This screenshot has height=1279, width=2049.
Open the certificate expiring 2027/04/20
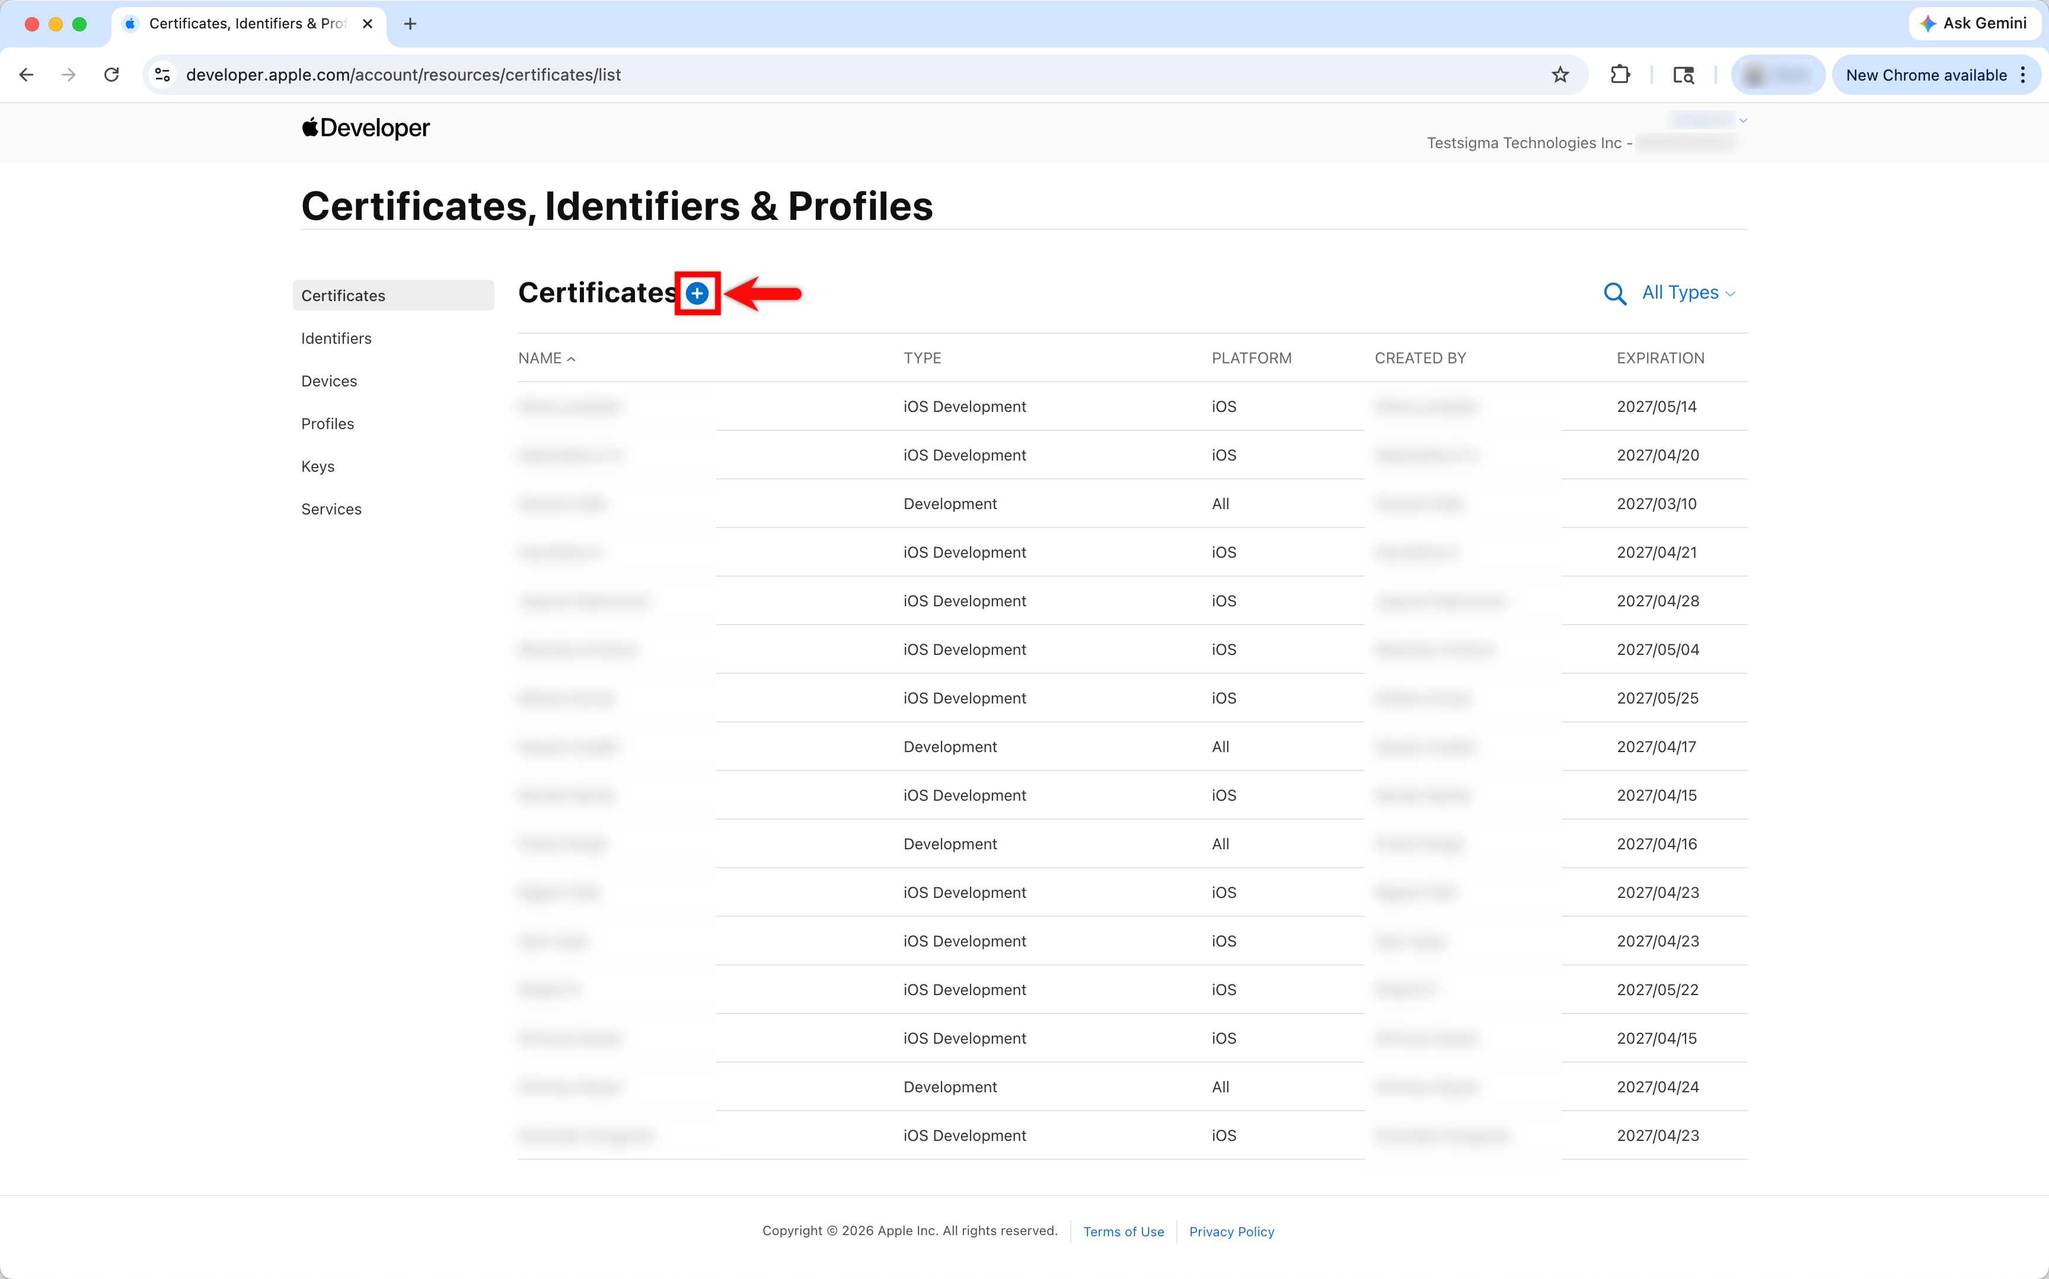tap(1132, 455)
